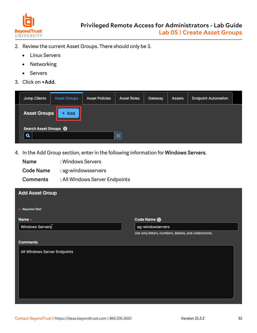Click the search magnifier icon

[28, 136]
